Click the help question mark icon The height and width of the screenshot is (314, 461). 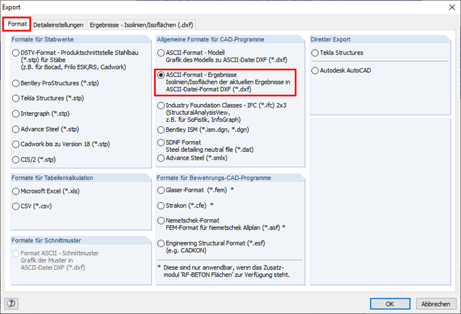(11, 303)
